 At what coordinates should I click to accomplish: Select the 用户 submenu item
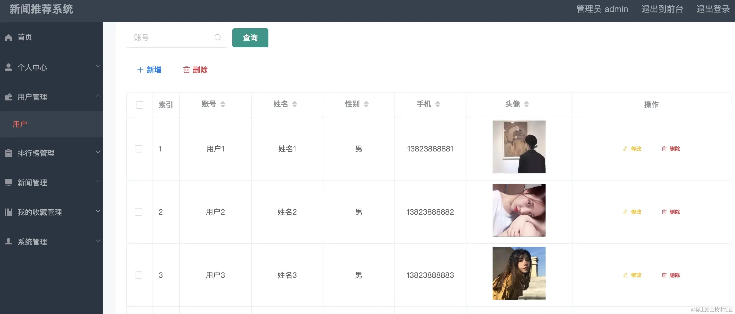[x=20, y=124]
